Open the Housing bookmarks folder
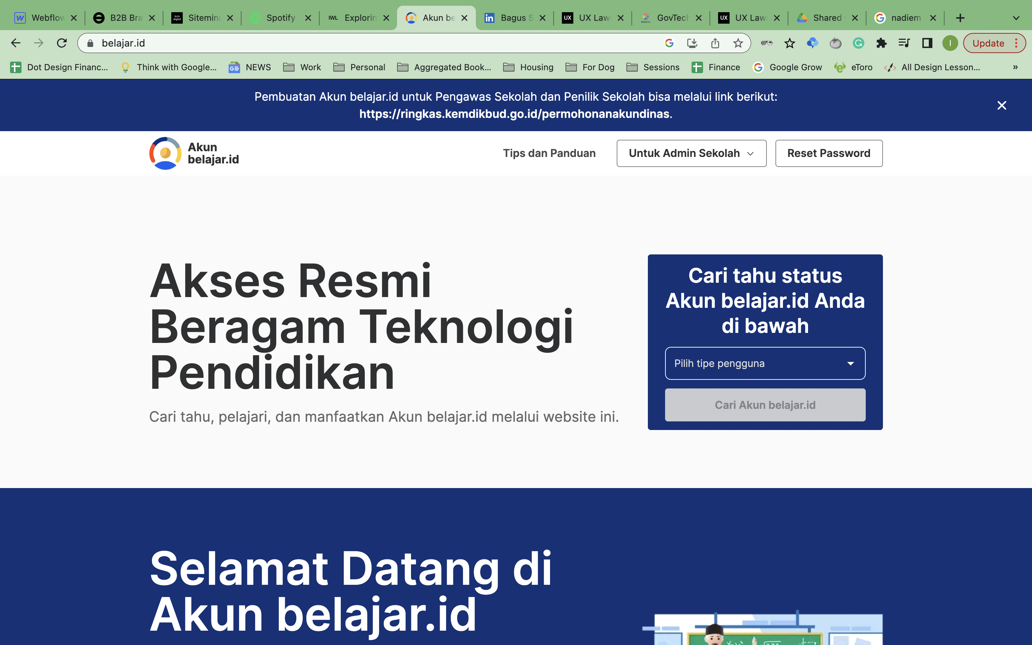This screenshot has width=1032, height=645. (x=529, y=67)
